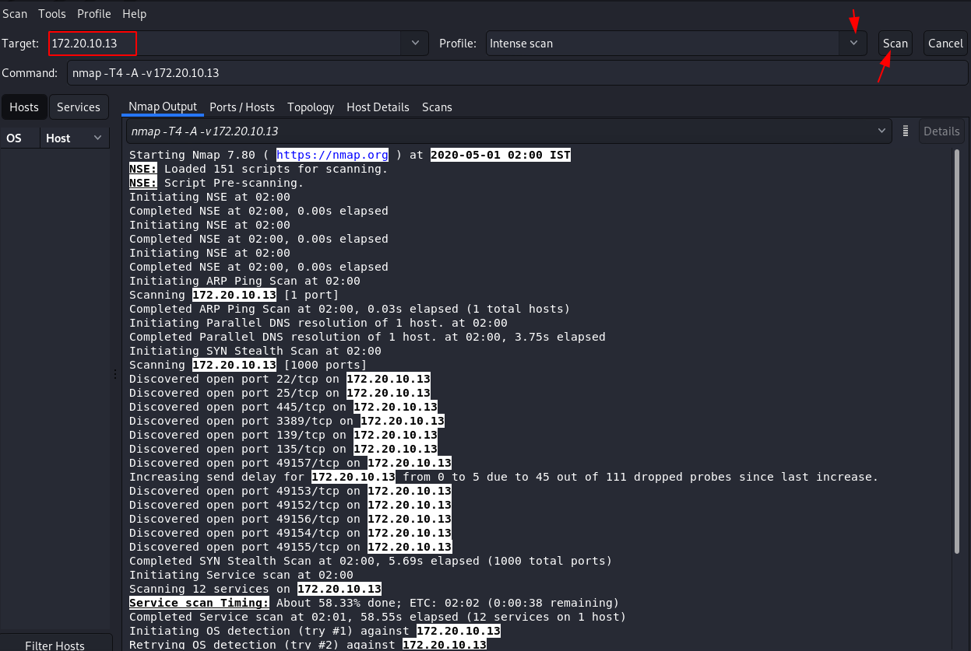
Task: Select the Nmap Output tab
Action: coord(163,107)
